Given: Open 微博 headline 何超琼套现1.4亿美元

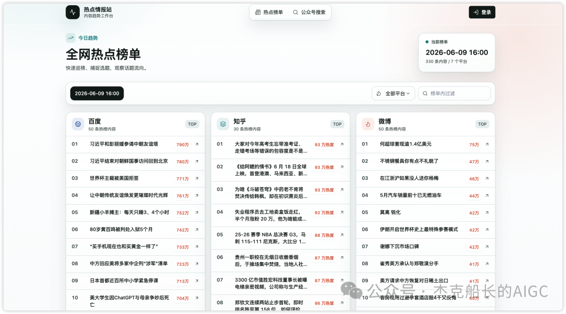Looking at the screenshot, I should click(x=405, y=144).
